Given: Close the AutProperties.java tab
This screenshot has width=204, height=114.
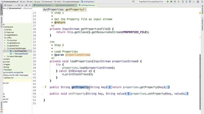Looking at the screenshot, I should pos(96,5).
